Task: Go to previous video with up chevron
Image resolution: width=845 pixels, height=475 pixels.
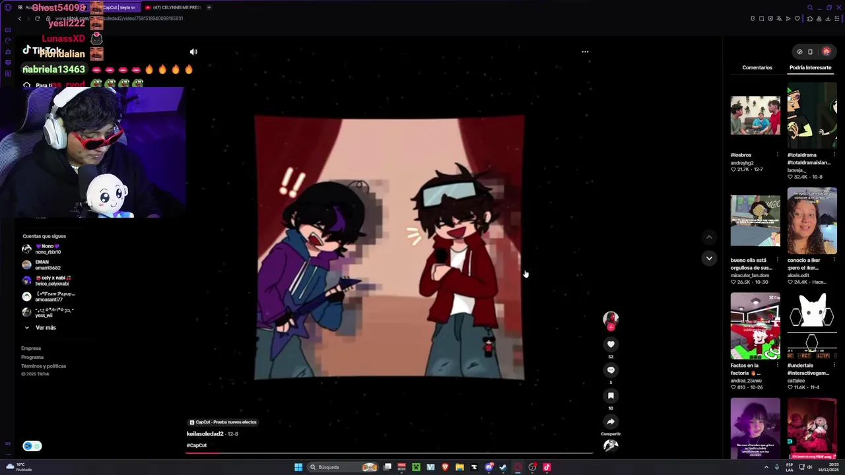Action: coord(709,237)
